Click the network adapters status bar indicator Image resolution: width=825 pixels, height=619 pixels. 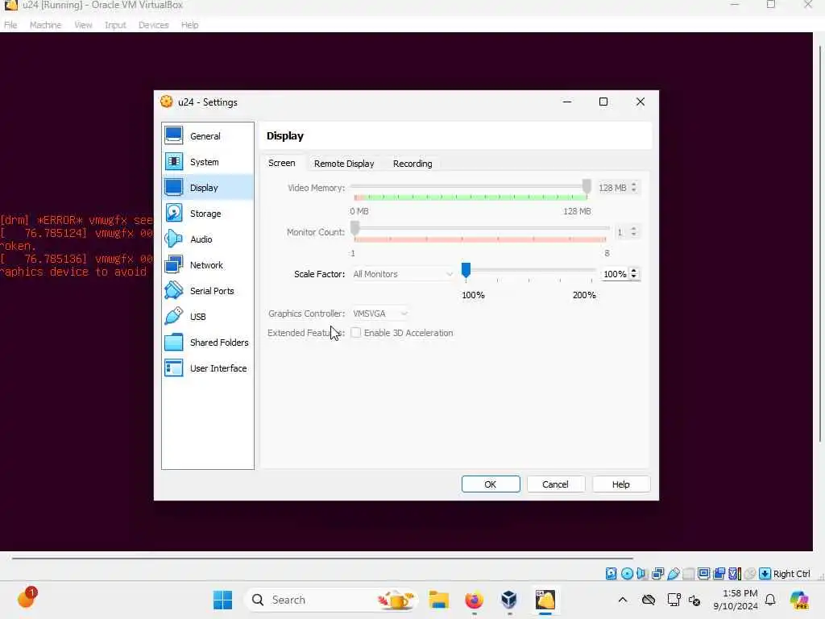[x=657, y=574]
